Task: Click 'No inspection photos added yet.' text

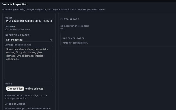Action: pyautogui.click(x=74, y=27)
